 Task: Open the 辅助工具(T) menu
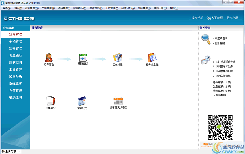pyautogui.click(x=160, y=8)
